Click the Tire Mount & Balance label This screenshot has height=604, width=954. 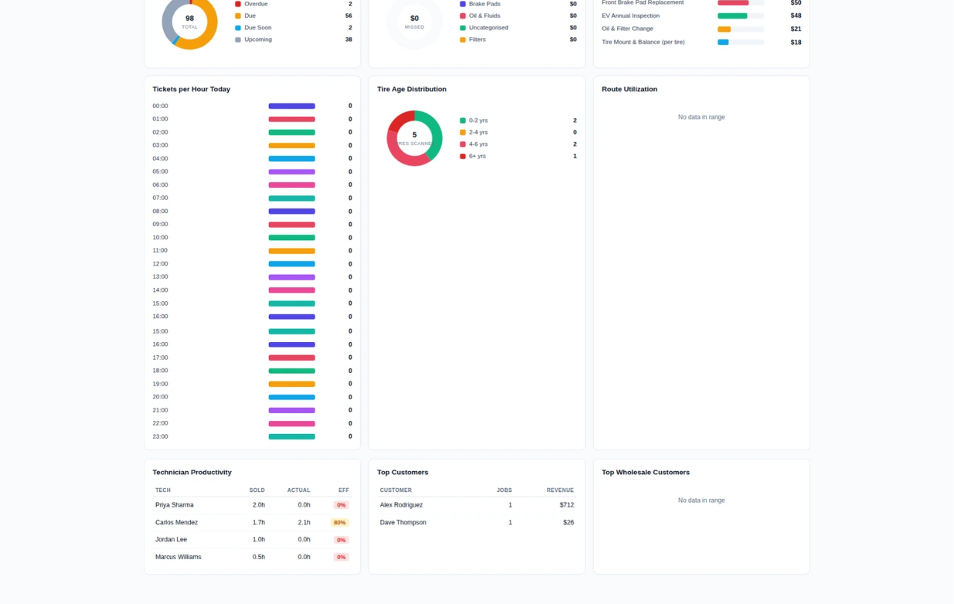tap(643, 42)
